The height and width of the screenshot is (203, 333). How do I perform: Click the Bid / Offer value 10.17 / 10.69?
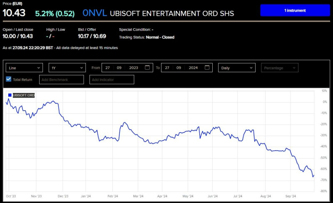(x=92, y=36)
